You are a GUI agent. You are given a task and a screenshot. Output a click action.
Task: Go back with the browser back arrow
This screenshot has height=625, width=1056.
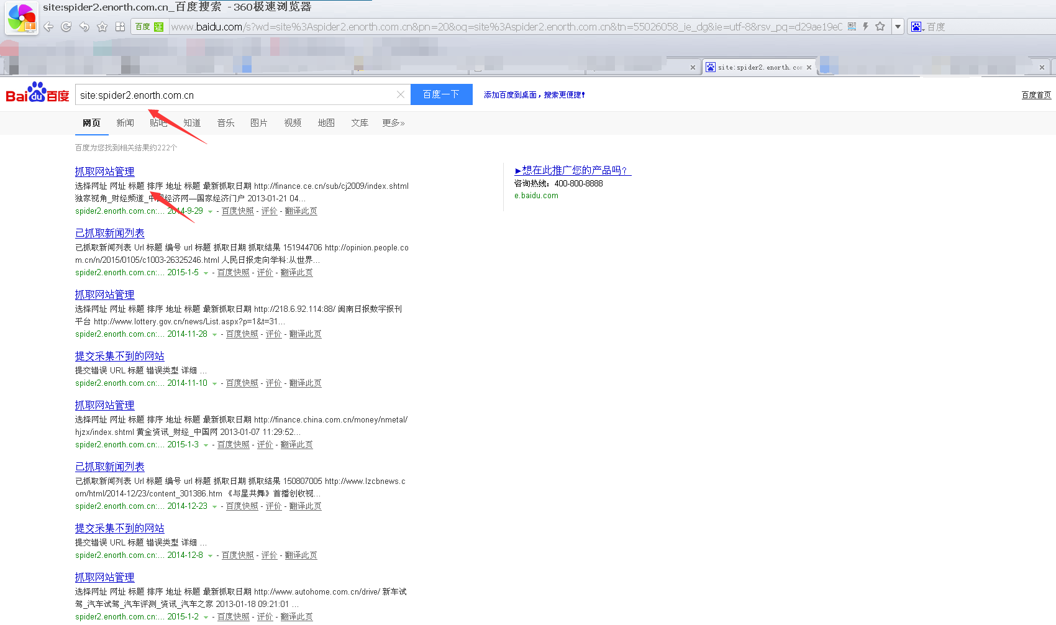(x=48, y=27)
